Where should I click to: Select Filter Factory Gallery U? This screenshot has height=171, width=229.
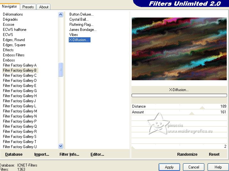coord(20,146)
